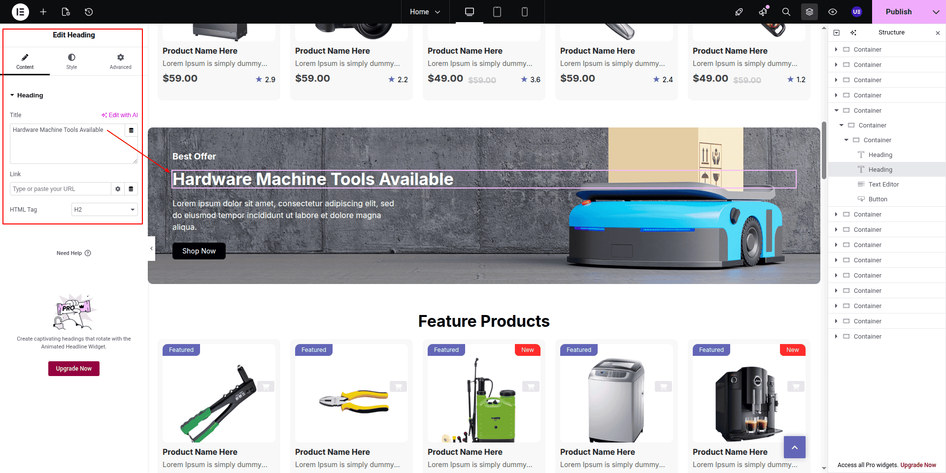Switch to mobile responsive view

pos(525,12)
